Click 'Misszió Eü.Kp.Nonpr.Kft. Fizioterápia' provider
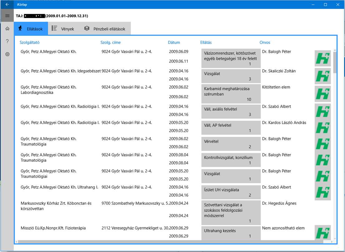The width and height of the screenshot is (345, 252). pos(53,228)
